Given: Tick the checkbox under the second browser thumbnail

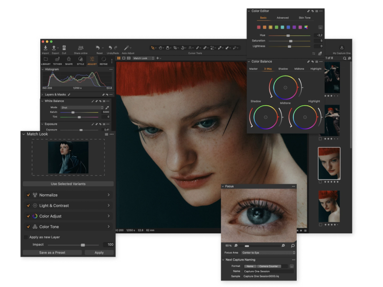Looking at the screenshot, I should click(320, 139).
